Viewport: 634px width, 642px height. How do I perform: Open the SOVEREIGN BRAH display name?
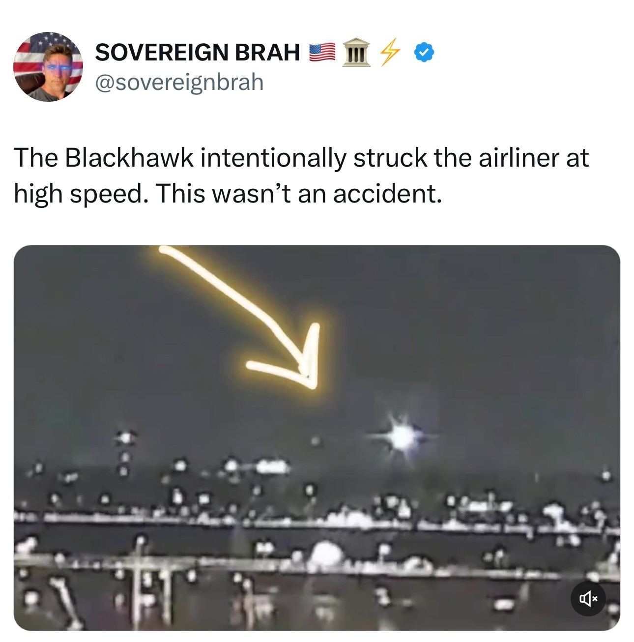coord(197,52)
